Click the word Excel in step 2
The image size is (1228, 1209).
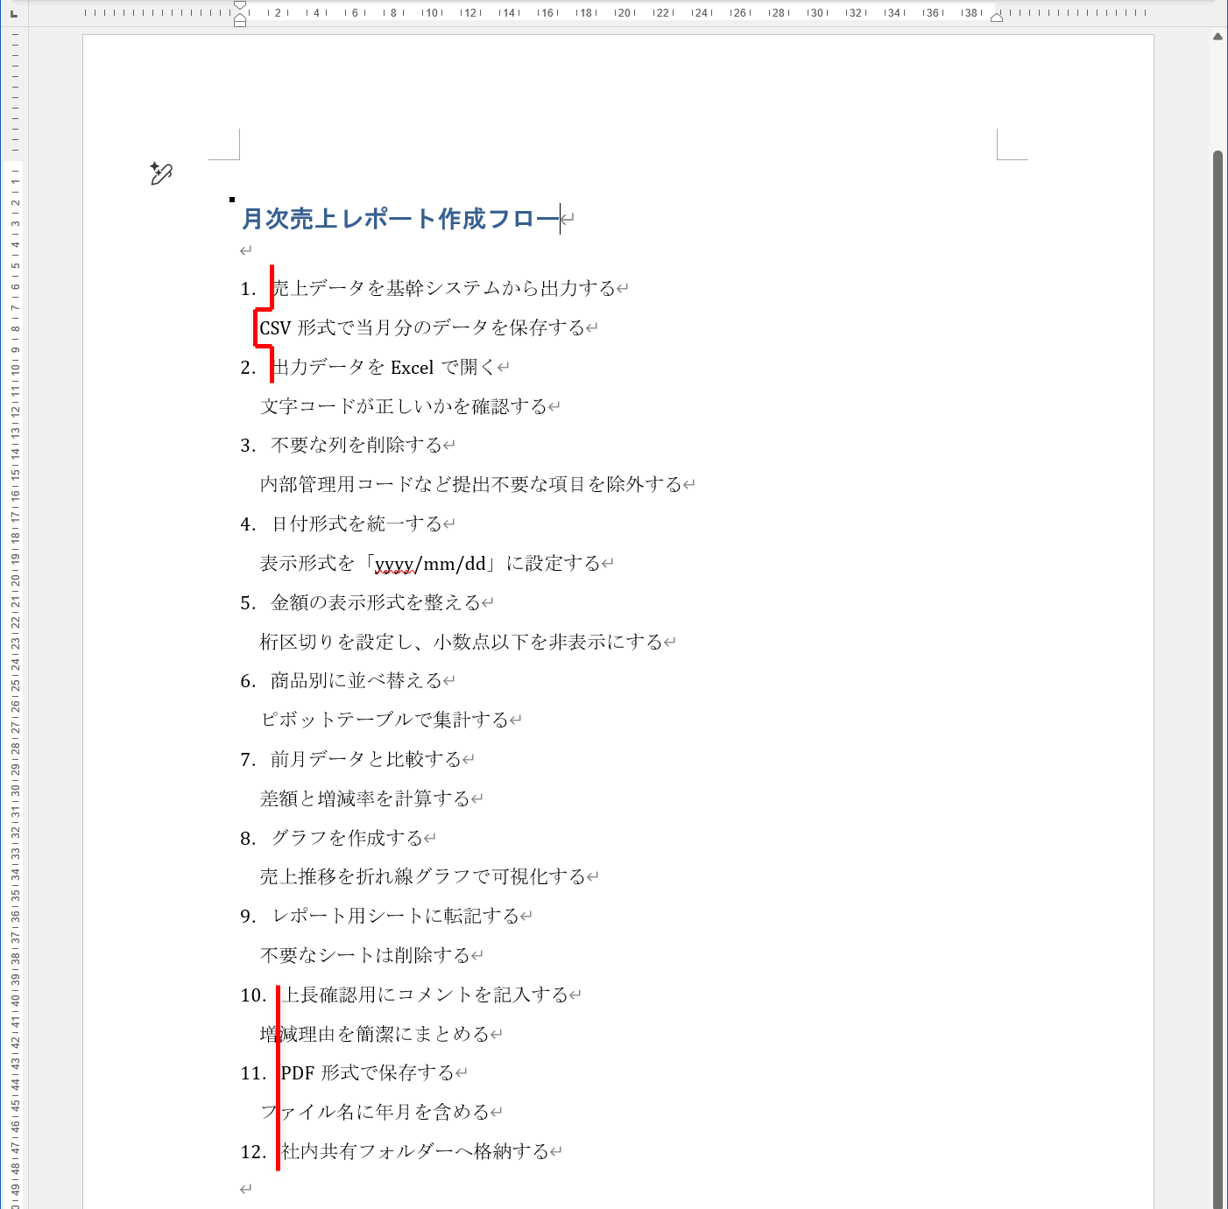411,367
